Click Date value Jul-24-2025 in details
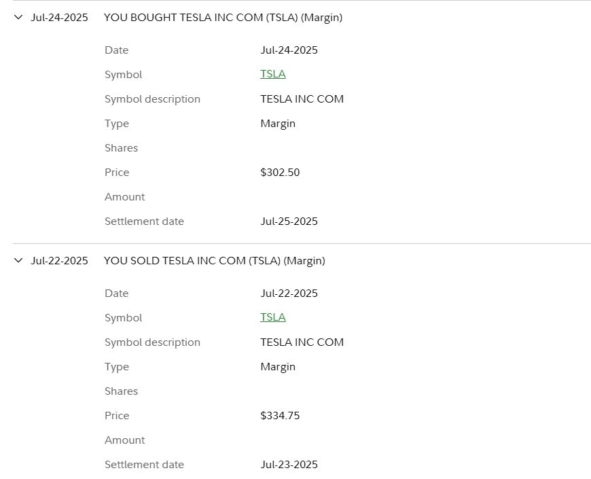Viewport: 591px width, 479px height. [289, 50]
